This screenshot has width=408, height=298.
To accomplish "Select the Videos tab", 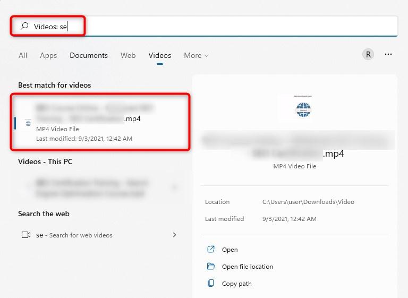I will [160, 55].
